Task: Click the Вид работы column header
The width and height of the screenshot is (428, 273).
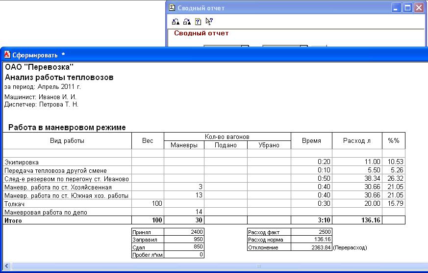Action: pyautogui.click(x=67, y=141)
